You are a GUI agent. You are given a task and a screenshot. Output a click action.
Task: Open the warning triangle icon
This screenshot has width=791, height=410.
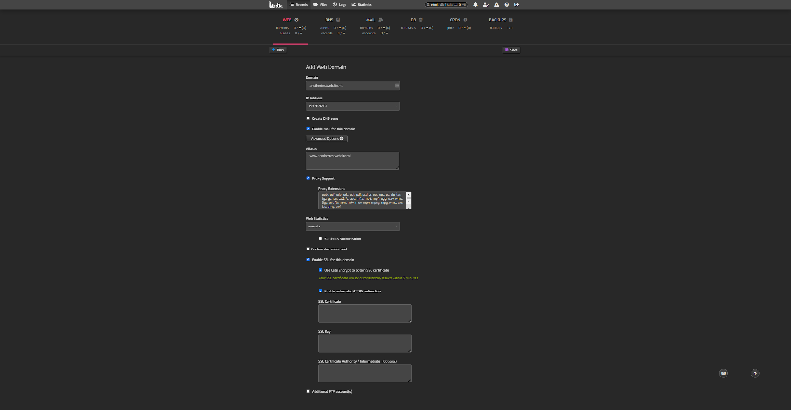(x=496, y=4)
